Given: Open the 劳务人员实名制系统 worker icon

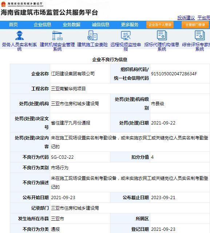Looking at the screenshot, I should click(19, 35).
